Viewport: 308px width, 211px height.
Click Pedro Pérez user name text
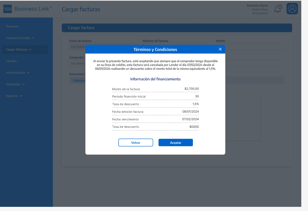[x=260, y=9]
